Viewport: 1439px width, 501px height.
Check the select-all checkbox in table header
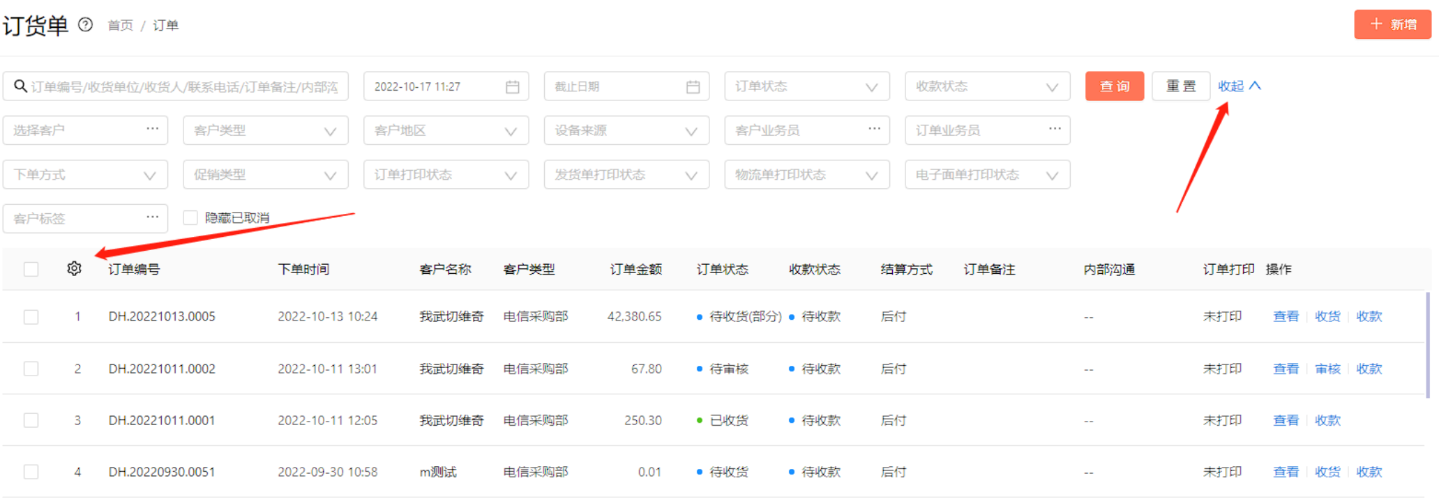(x=31, y=269)
